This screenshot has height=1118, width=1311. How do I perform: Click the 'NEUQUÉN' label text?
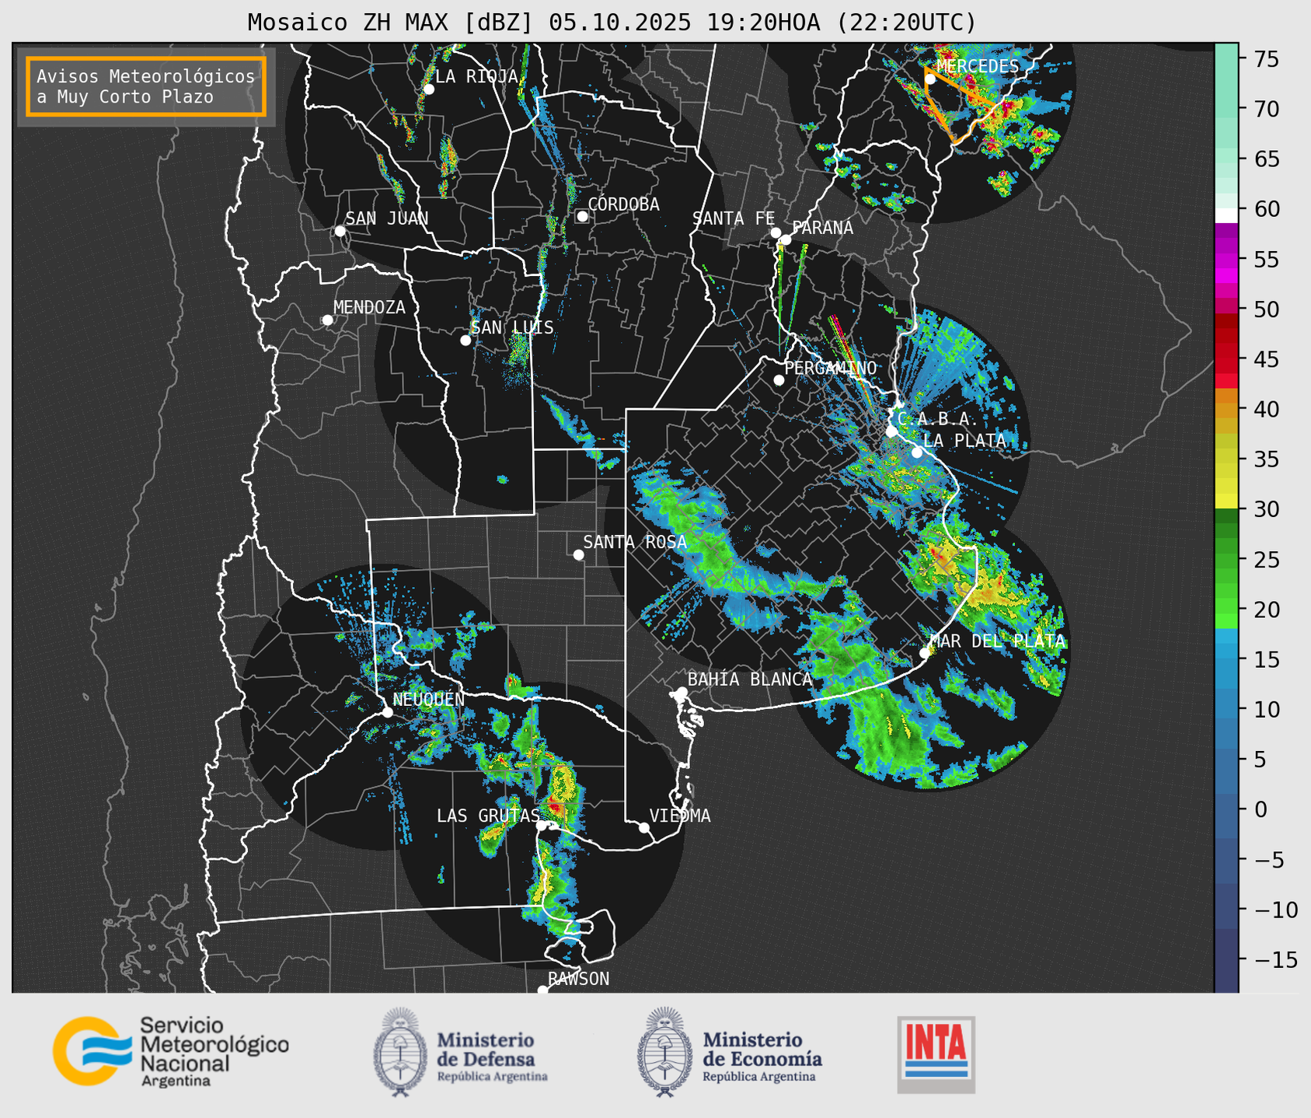[429, 699]
